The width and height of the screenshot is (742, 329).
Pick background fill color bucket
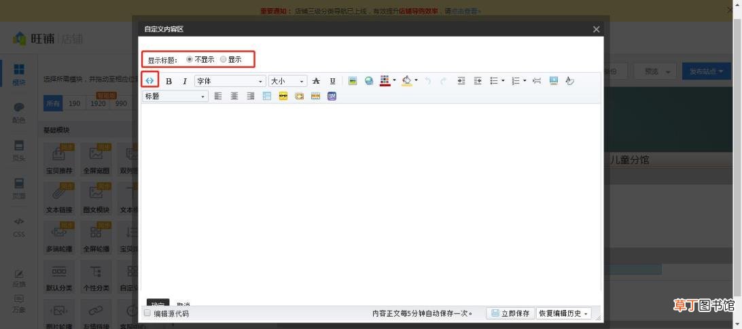pos(406,80)
